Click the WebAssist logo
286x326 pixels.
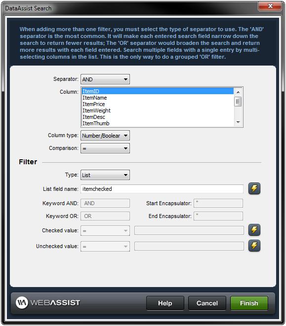click(48, 302)
